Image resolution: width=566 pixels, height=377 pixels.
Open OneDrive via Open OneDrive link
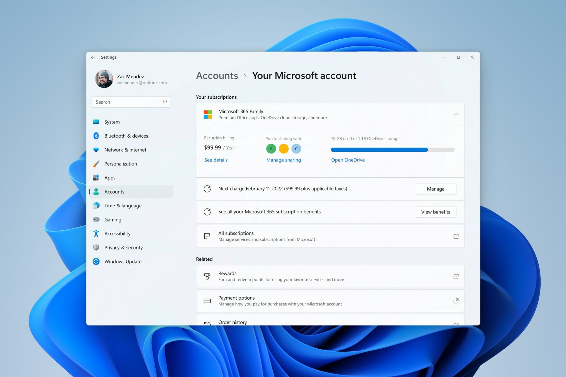[x=348, y=159]
